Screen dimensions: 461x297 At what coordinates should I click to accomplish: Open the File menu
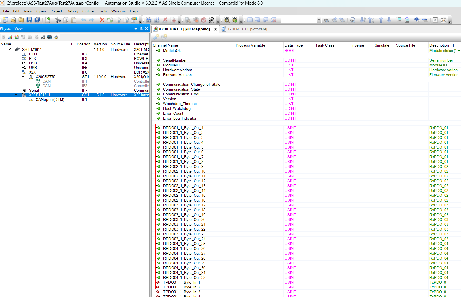(6, 11)
